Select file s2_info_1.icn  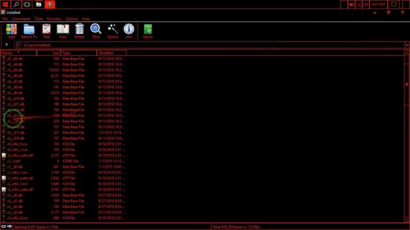click(x=17, y=184)
